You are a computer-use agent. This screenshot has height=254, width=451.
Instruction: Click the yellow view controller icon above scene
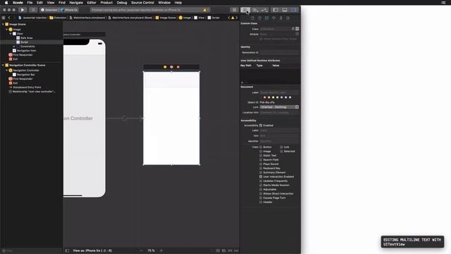point(165,67)
